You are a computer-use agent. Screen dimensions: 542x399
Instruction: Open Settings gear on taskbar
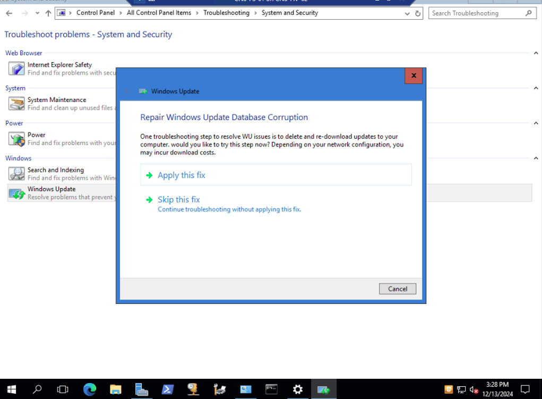point(298,389)
